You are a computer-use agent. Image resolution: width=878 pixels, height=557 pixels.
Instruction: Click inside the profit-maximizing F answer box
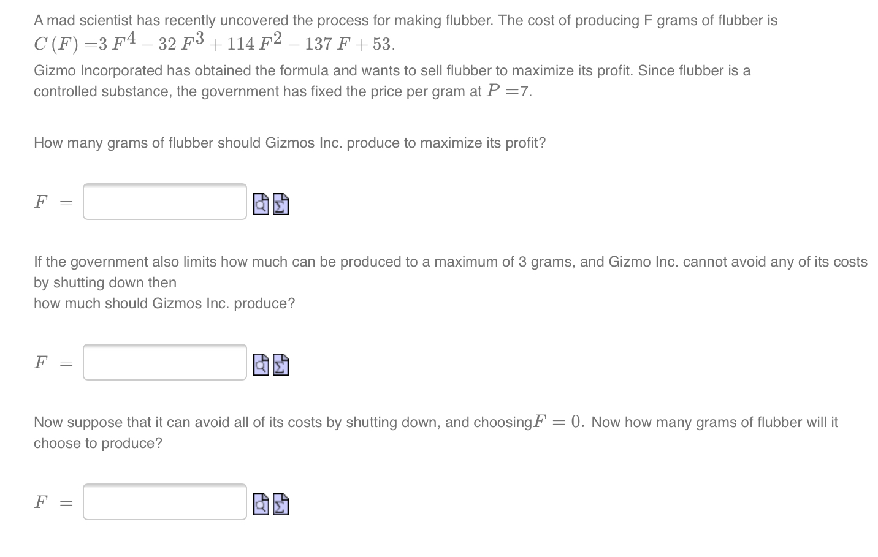click(x=164, y=201)
